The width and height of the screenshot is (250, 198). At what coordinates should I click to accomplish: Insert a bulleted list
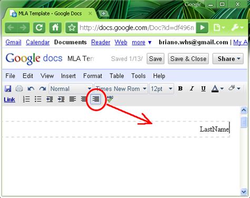click(x=38, y=100)
